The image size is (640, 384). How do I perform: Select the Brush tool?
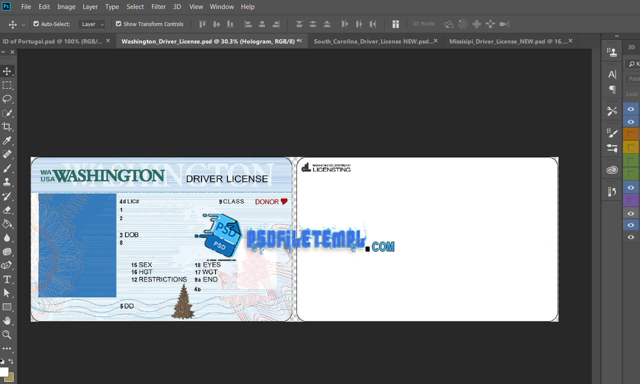(7, 168)
